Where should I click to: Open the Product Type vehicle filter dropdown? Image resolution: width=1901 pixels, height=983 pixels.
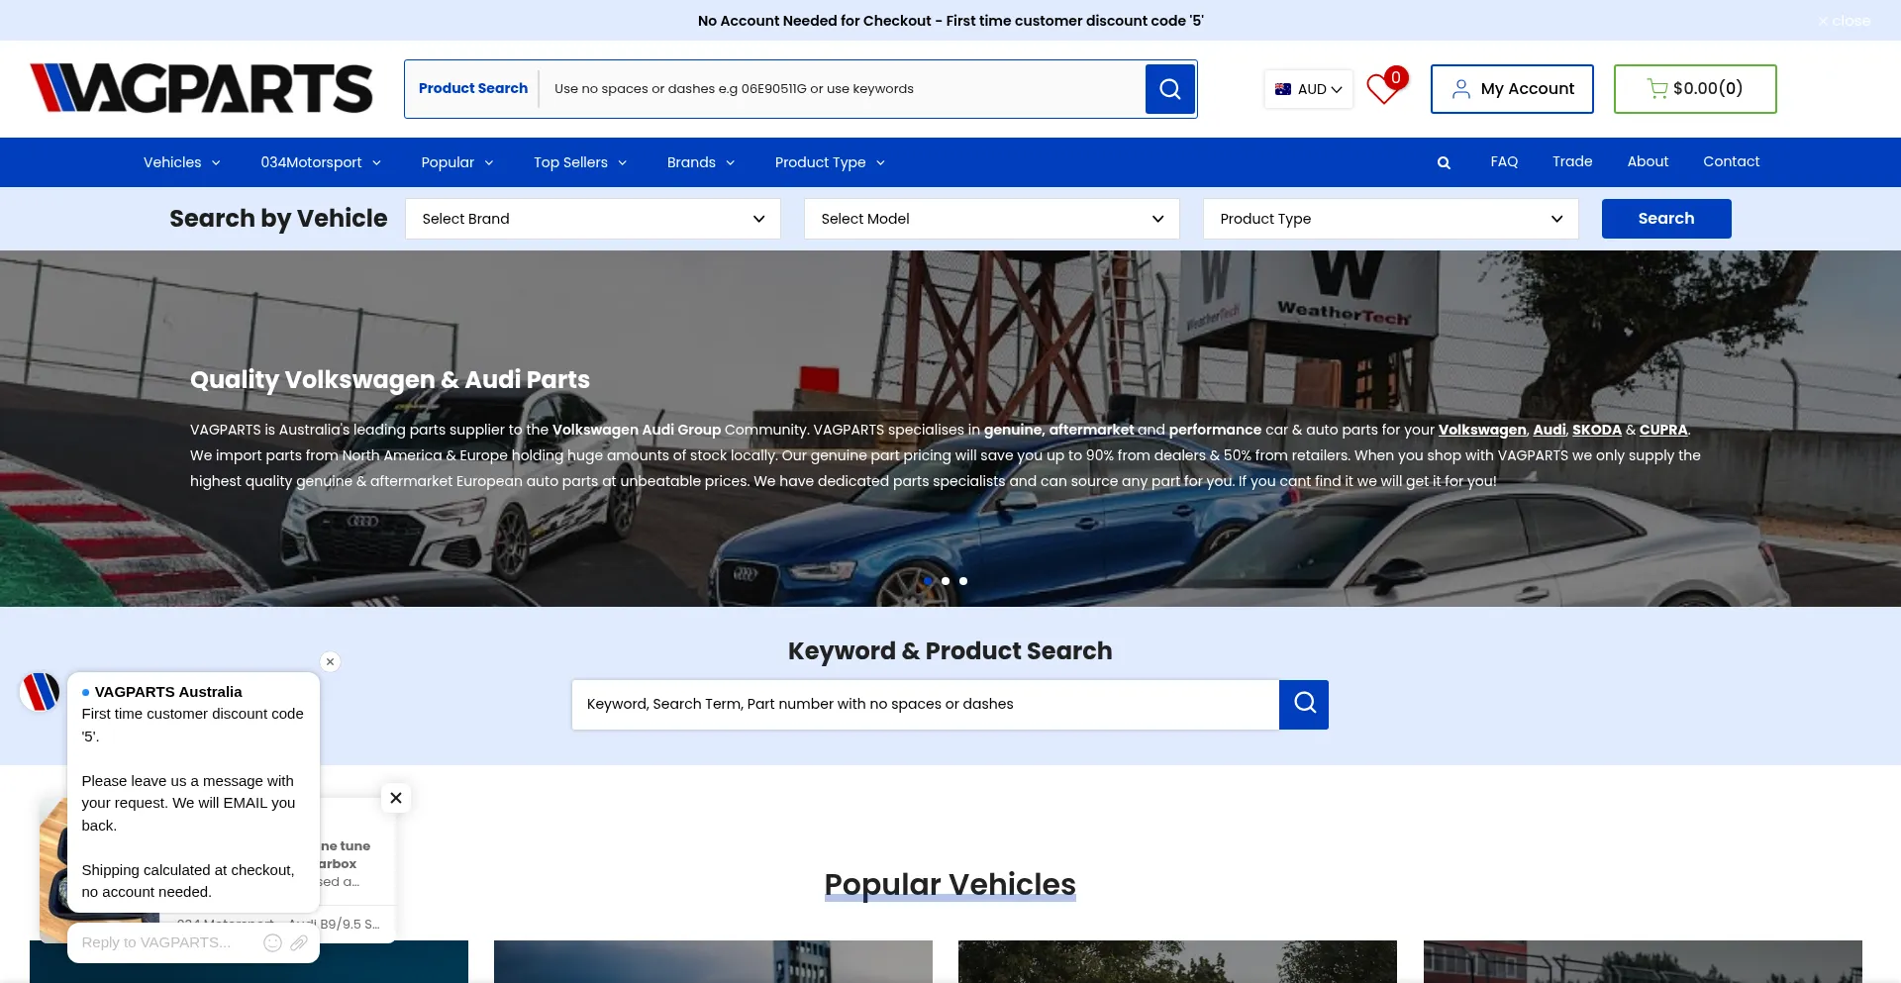coord(1391,219)
